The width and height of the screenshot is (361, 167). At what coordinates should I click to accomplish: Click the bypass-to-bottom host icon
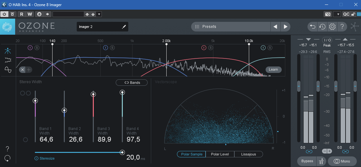pyautogui.click(x=13, y=14)
